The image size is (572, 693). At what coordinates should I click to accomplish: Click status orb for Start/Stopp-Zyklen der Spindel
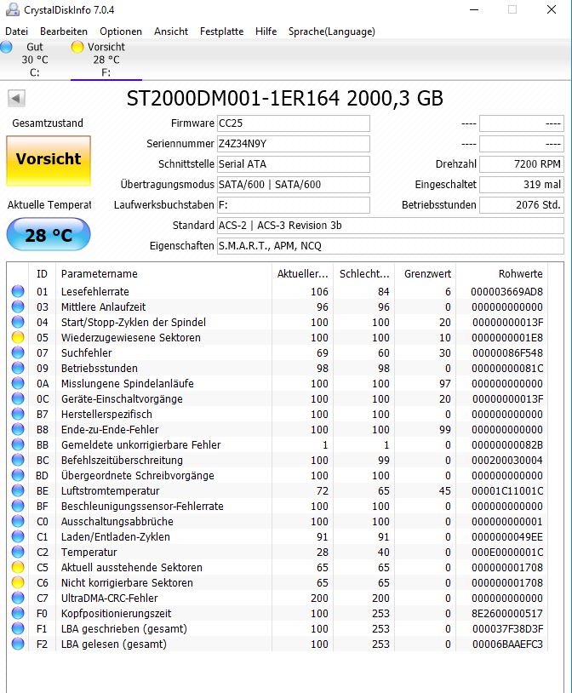coord(18,322)
